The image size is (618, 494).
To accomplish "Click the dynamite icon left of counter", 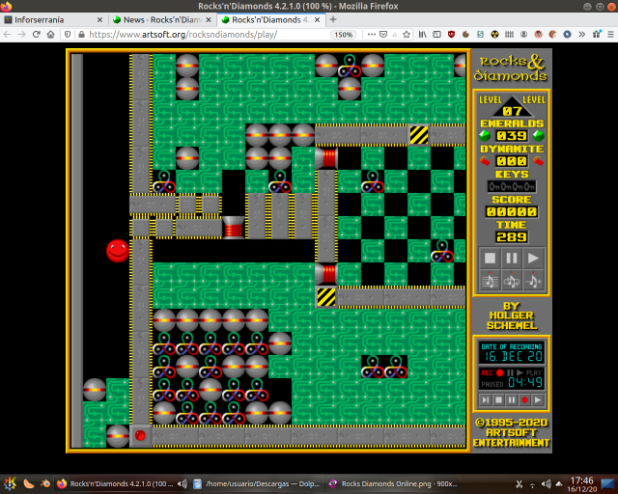I will [485, 161].
